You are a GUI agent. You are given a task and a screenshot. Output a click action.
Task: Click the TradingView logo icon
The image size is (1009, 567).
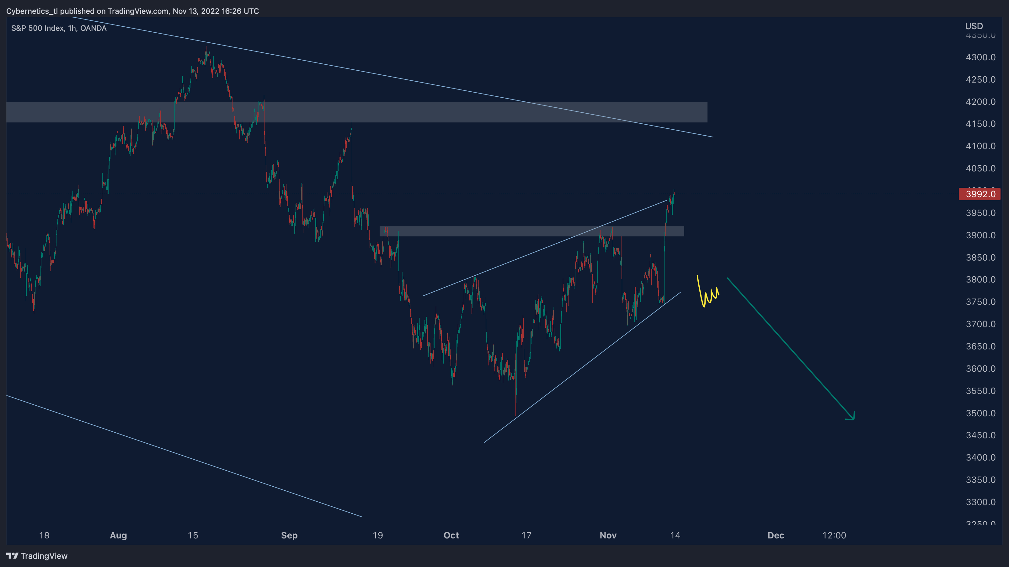tap(12, 556)
